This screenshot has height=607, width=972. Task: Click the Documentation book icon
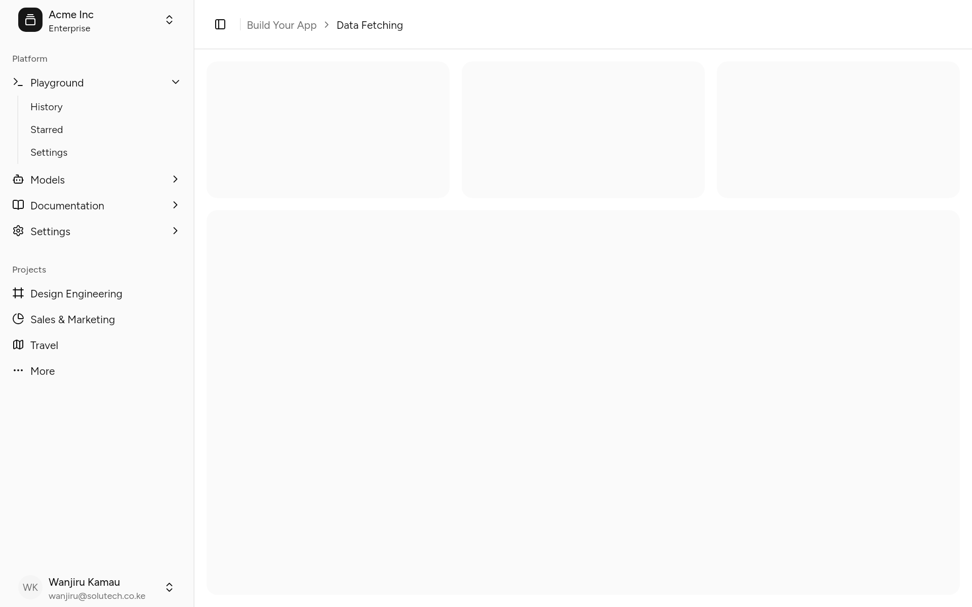pos(18,205)
